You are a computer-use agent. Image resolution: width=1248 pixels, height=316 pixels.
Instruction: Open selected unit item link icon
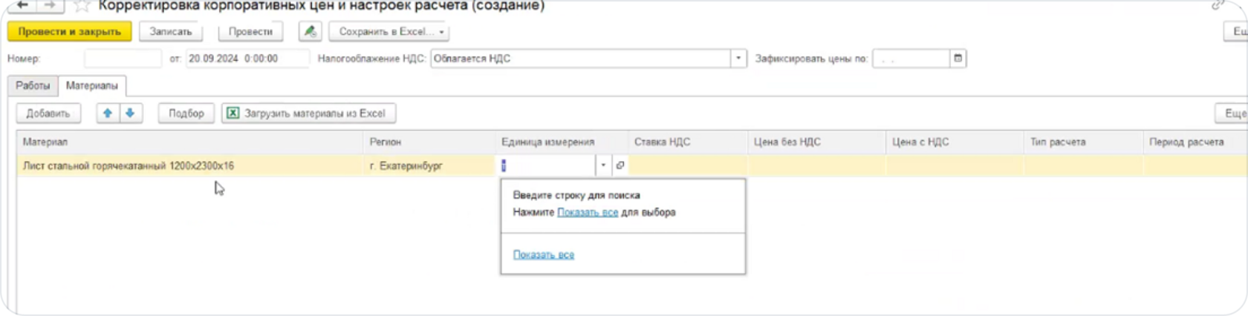(x=620, y=165)
